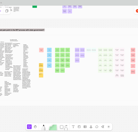138x132 pixels.
Task: Select the Connector arrow tool
Action: pyautogui.click(x=66, y=126)
